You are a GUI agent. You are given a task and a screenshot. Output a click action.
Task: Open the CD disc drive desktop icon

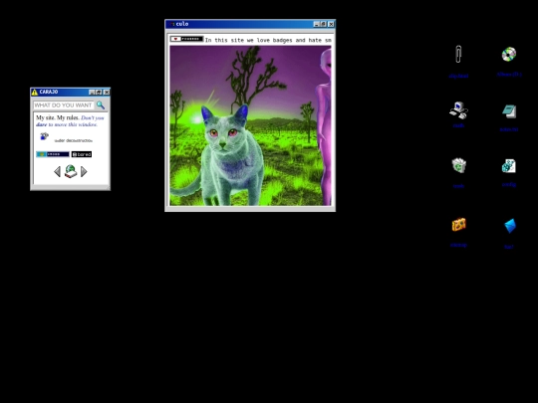coord(509,54)
